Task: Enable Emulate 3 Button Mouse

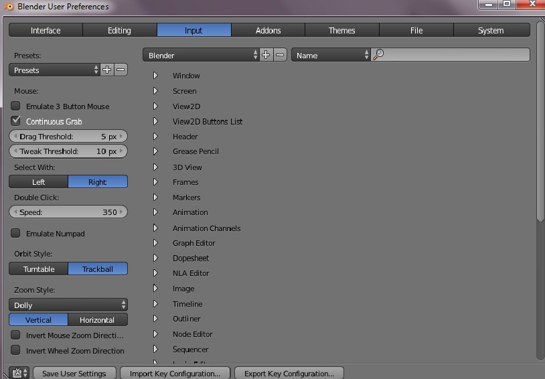Action: (15, 106)
